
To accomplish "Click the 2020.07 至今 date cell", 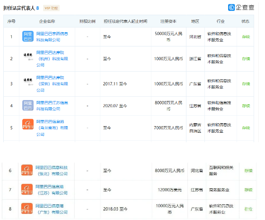I will 115,106.
